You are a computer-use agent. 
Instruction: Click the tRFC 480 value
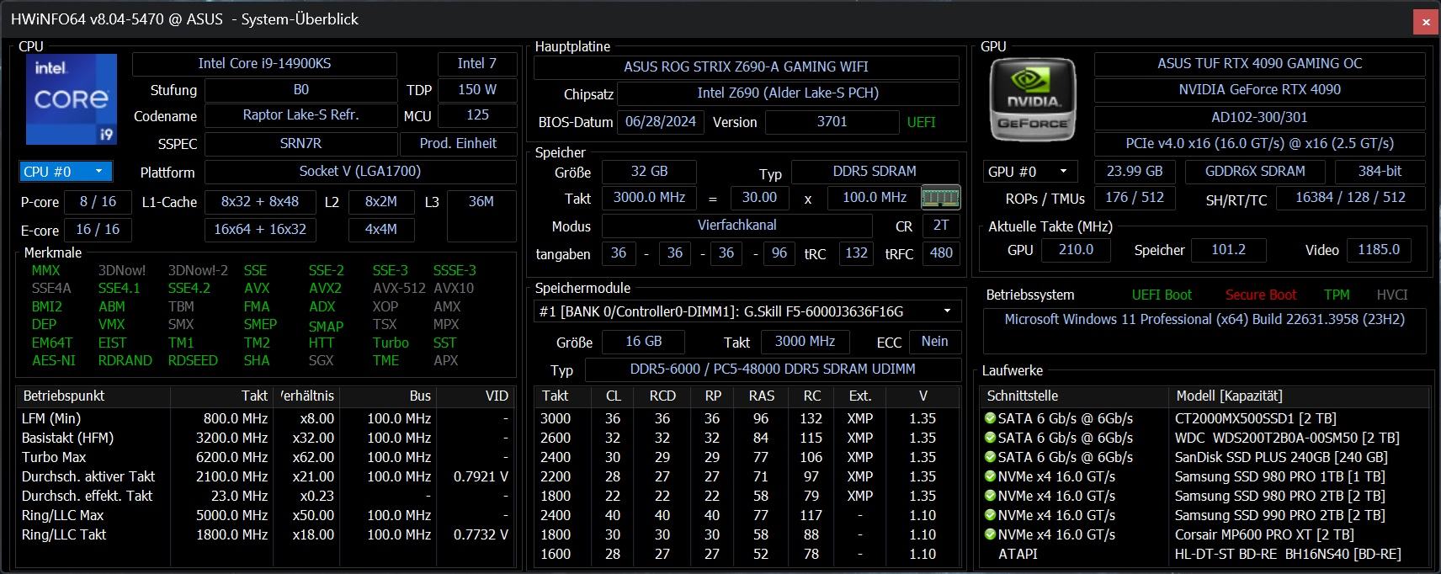941,253
